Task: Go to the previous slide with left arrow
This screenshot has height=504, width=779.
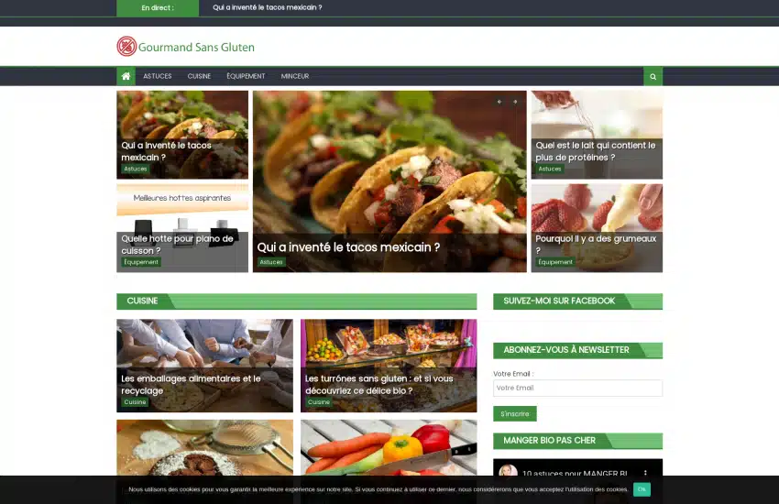Action: pos(499,102)
